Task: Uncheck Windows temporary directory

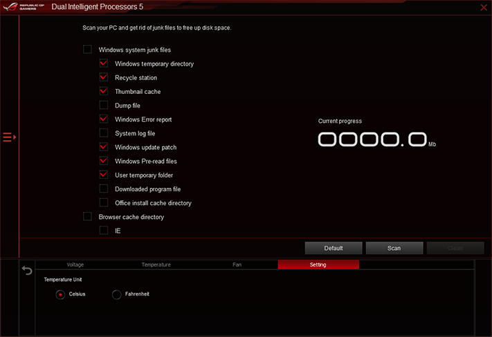Action: point(104,64)
